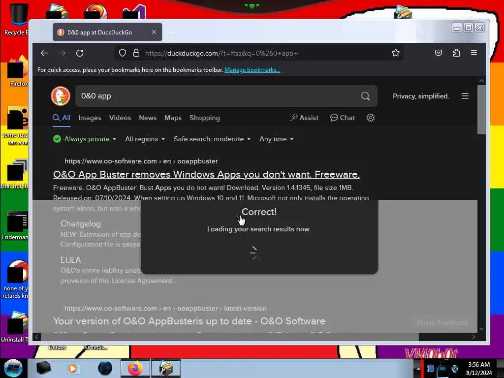Switch to the News tab
504x378 pixels.
[148, 118]
